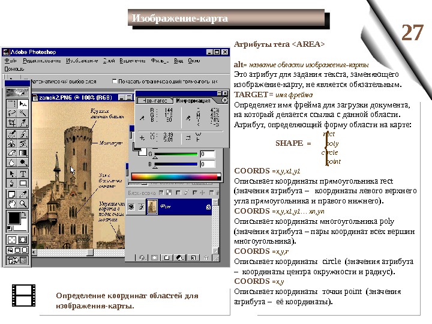Select the Eraser tool
432x324 pixels.
(x=11, y=152)
